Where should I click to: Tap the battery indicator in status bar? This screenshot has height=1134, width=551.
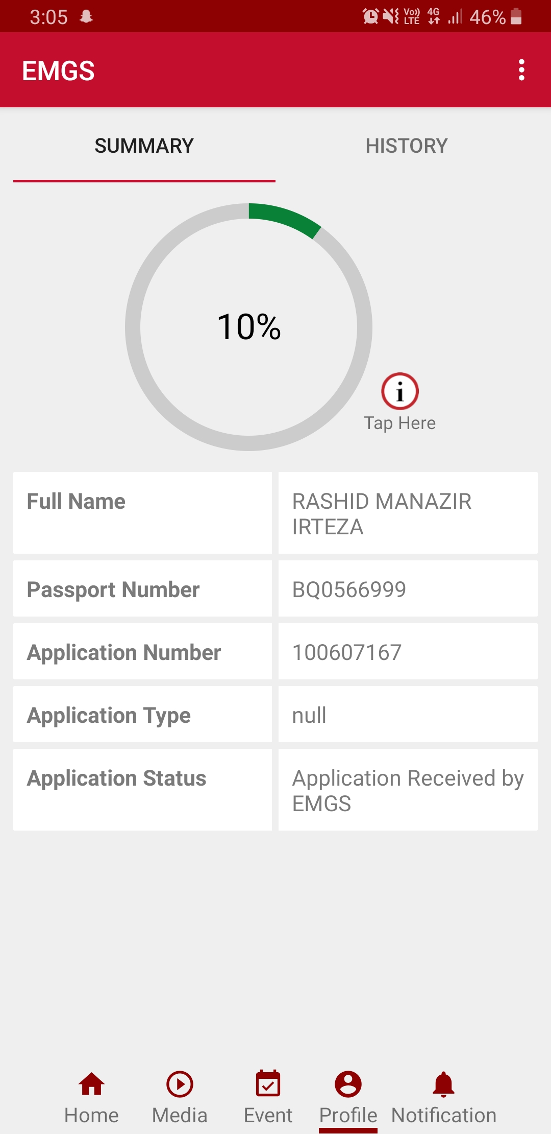coord(516,16)
